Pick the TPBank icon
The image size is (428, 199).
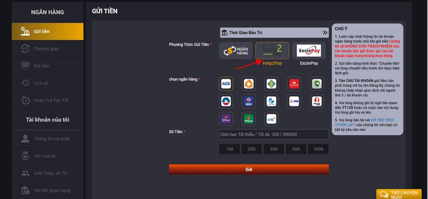(226, 119)
